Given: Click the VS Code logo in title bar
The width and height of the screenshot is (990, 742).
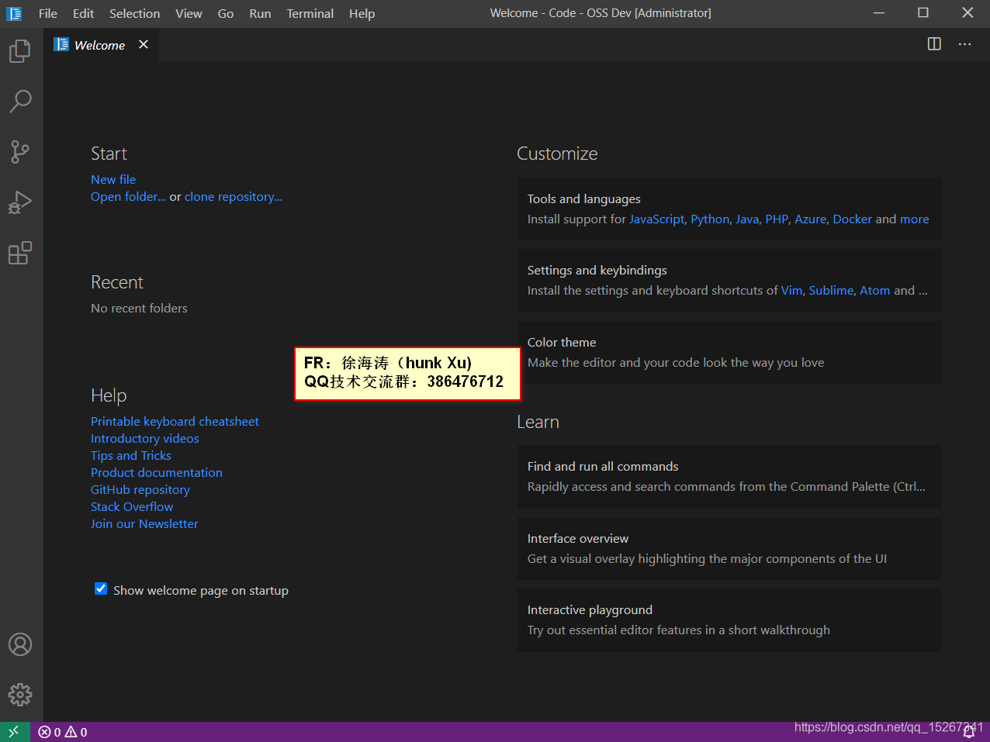Looking at the screenshot, I should tap(14, 13).
